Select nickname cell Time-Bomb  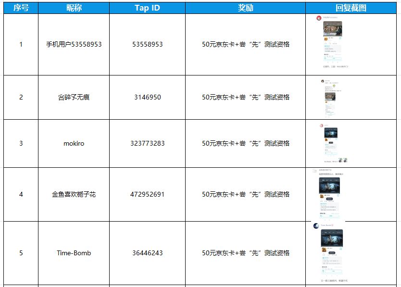click(x=74, y=253)
